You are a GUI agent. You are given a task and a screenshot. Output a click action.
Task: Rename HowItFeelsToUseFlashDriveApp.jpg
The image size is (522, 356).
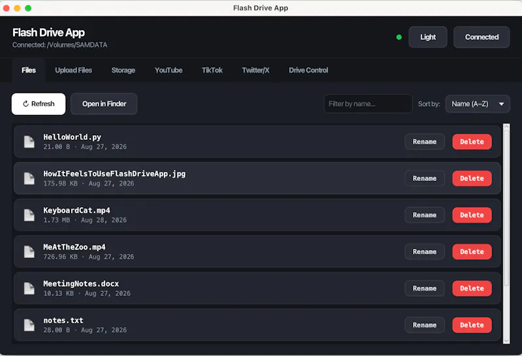(425, 178)
